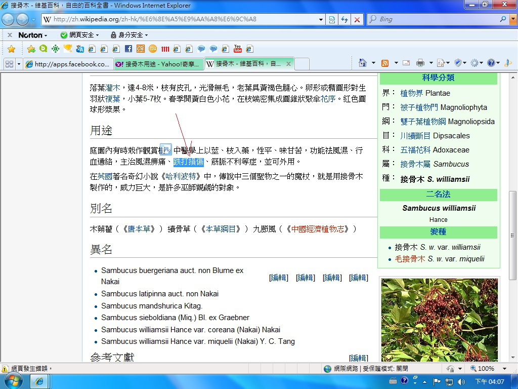Click the Quick Tabs grid icon

click(9, 64)
